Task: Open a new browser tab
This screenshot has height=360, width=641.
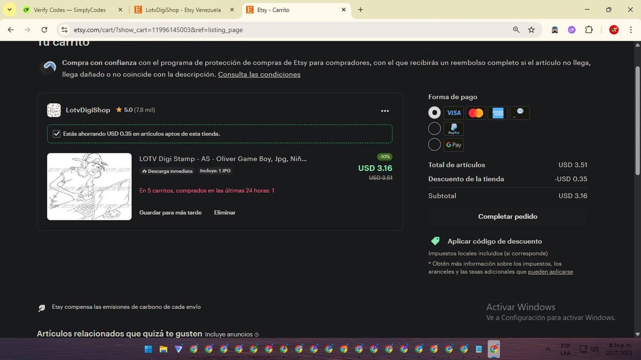Action: (361, 10)
